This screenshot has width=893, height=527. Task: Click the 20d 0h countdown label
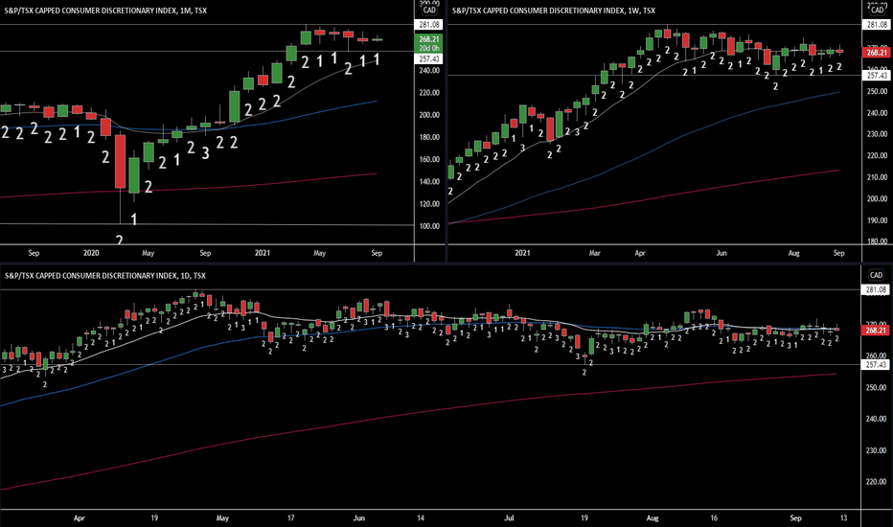click(429, 49)
